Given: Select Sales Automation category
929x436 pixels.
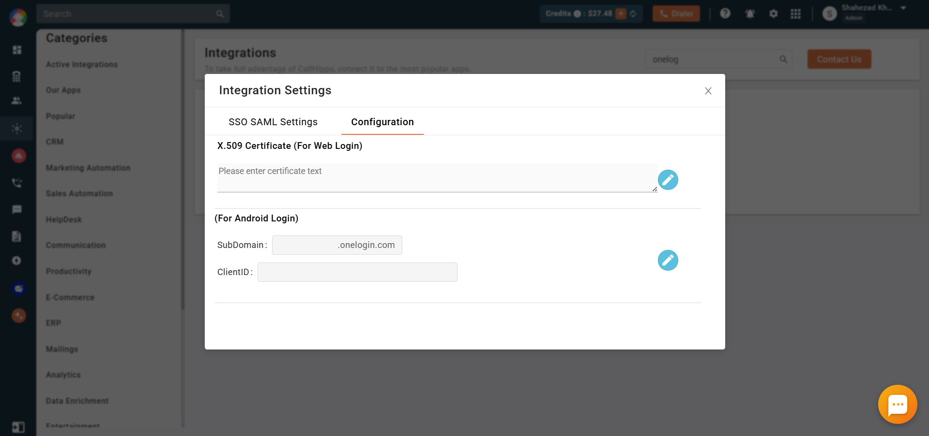Looking at the screenshot, I should click(79, 193).
